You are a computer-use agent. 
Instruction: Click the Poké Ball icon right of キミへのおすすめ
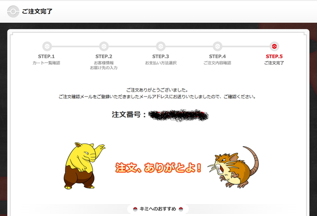pos(181,209)
